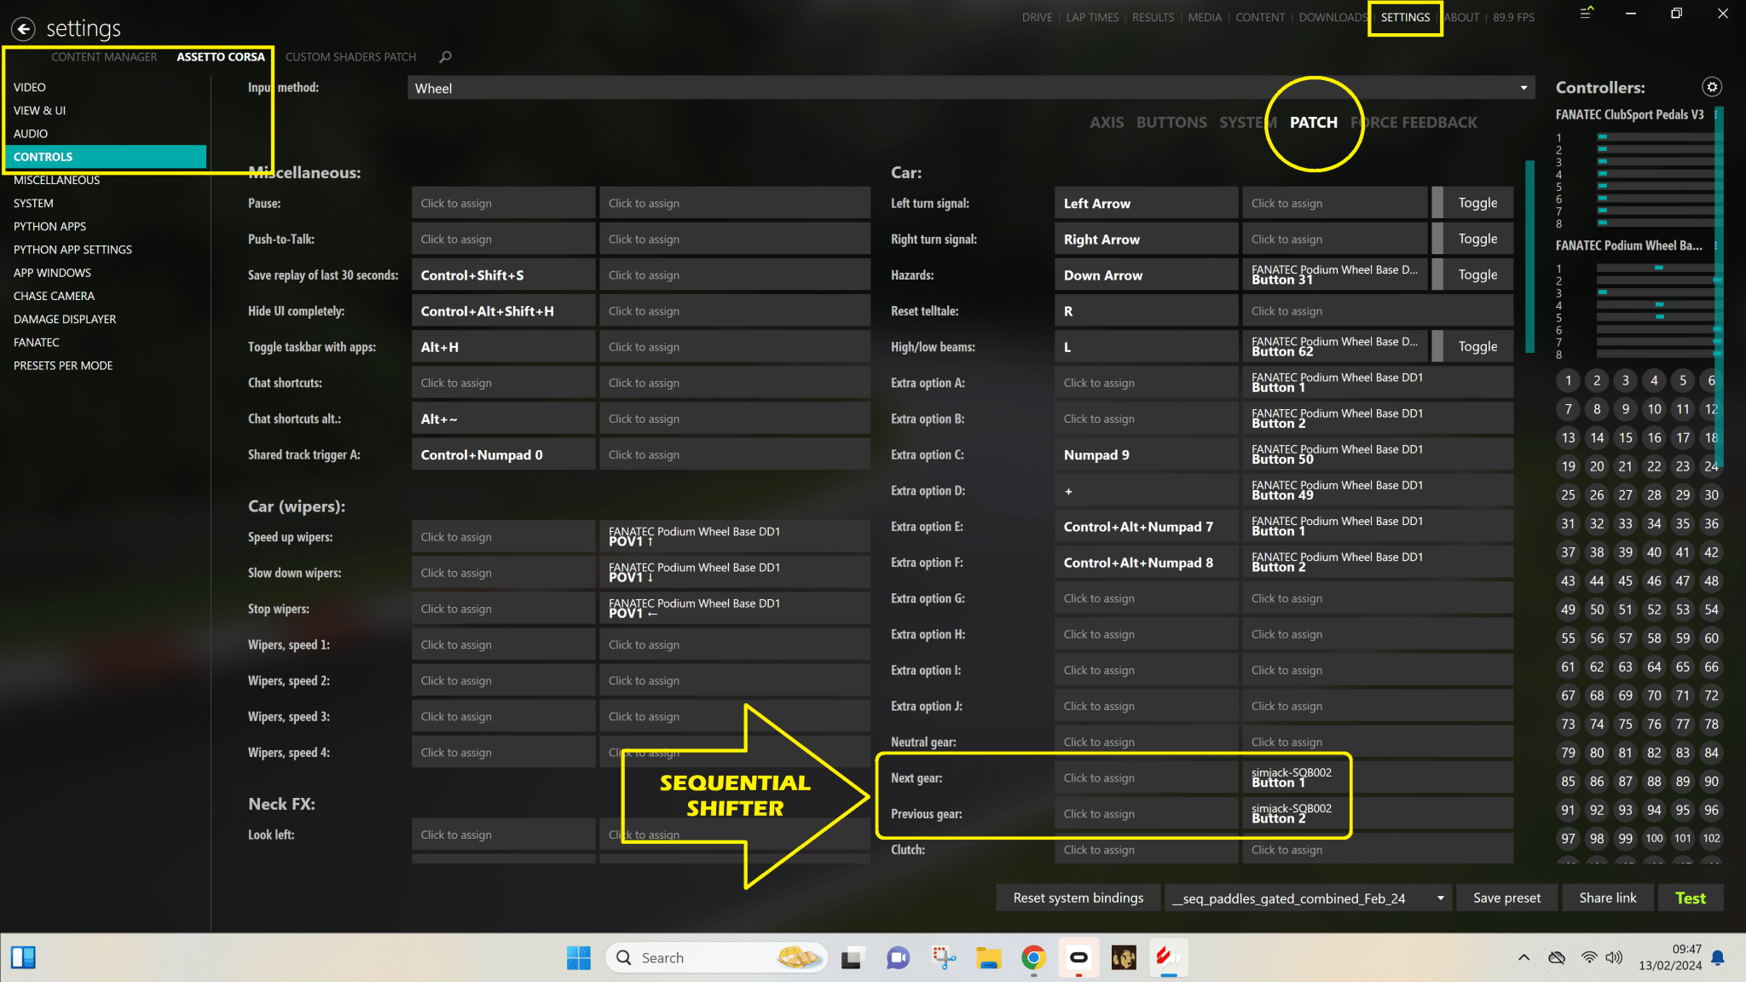Open the Wi-Fi network flyout
The width and height of the screenshot is (1746, 982).
[1589, 958]
